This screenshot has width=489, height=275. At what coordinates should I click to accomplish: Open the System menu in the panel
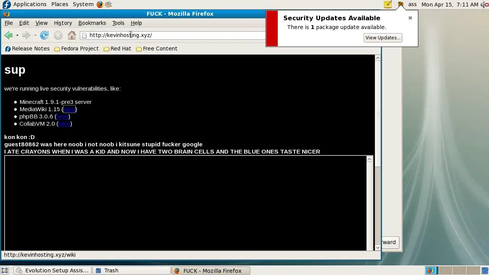83,4
